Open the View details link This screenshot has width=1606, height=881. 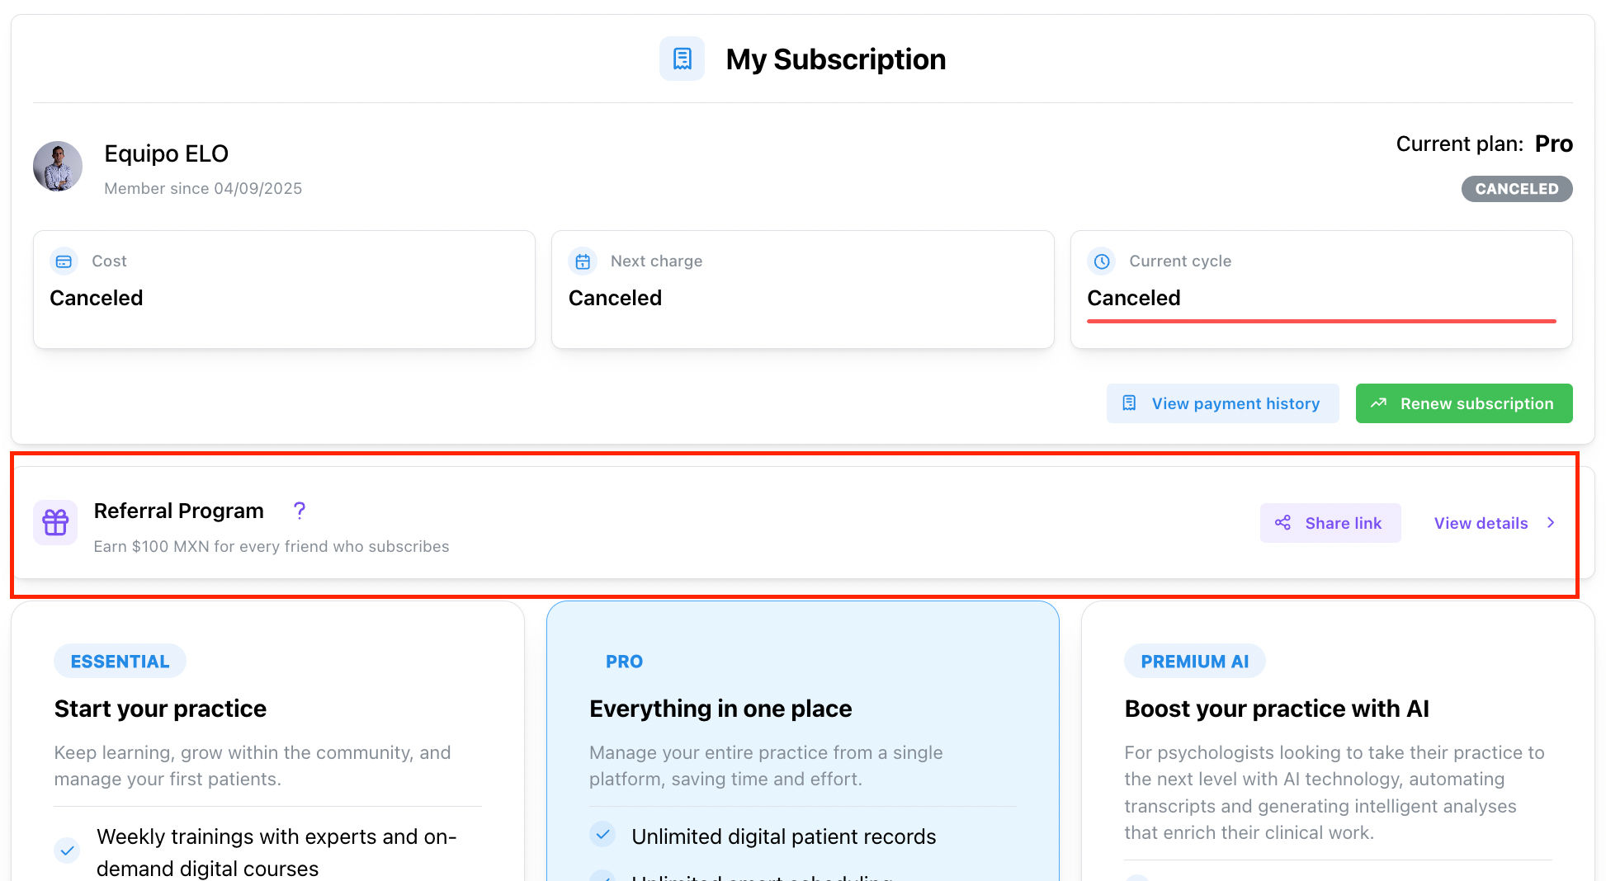1481,523
